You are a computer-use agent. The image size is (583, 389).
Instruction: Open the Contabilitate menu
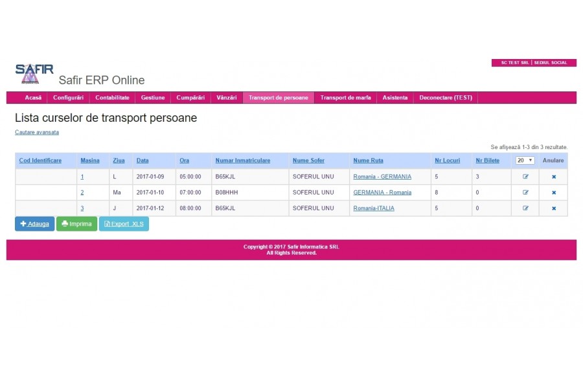(112, 97)
